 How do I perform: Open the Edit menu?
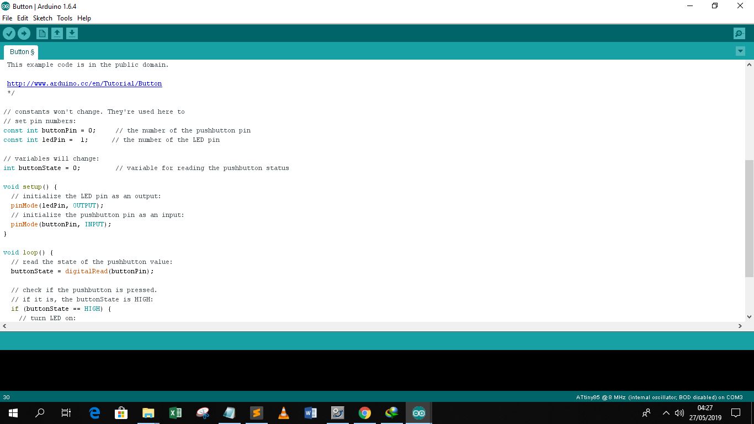23,18
